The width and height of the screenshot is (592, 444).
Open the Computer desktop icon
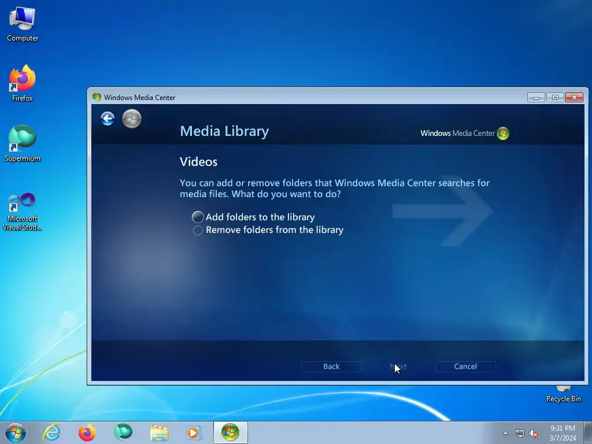click(x=23, y=24)
